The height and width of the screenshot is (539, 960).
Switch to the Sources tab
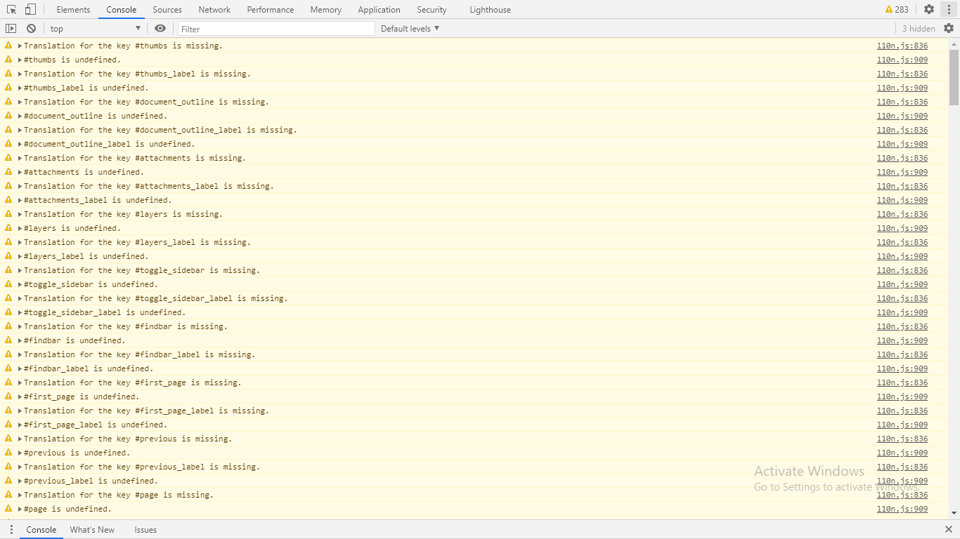pyautogui.click(x=167, y=9)
